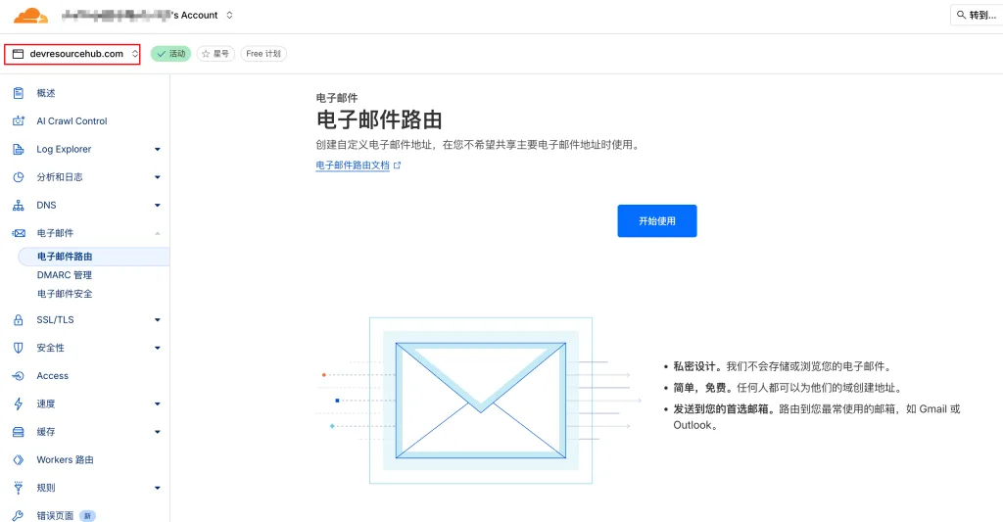This screenshot has height=522, width=1003.
Task: Click the 发送到您的首选邮箱 bullet text
Action: pos(816,416)
